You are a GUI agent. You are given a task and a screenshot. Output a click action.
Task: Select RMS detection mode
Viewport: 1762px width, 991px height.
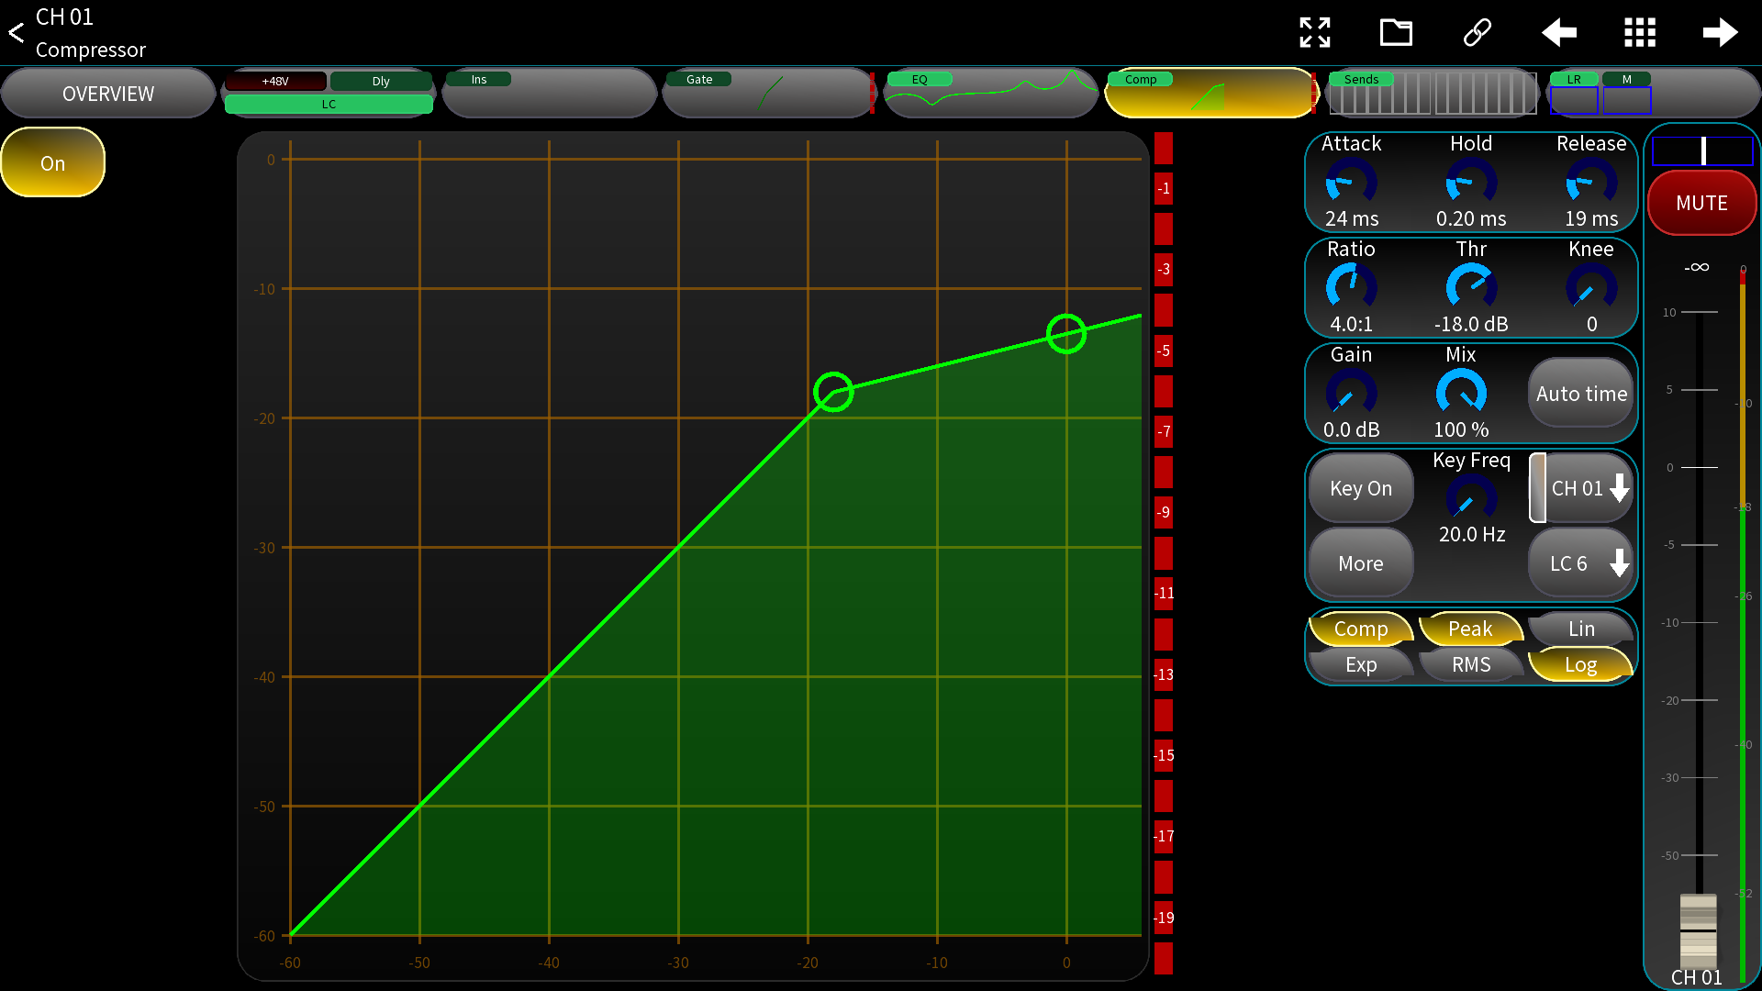click(x=1470, y=664)
